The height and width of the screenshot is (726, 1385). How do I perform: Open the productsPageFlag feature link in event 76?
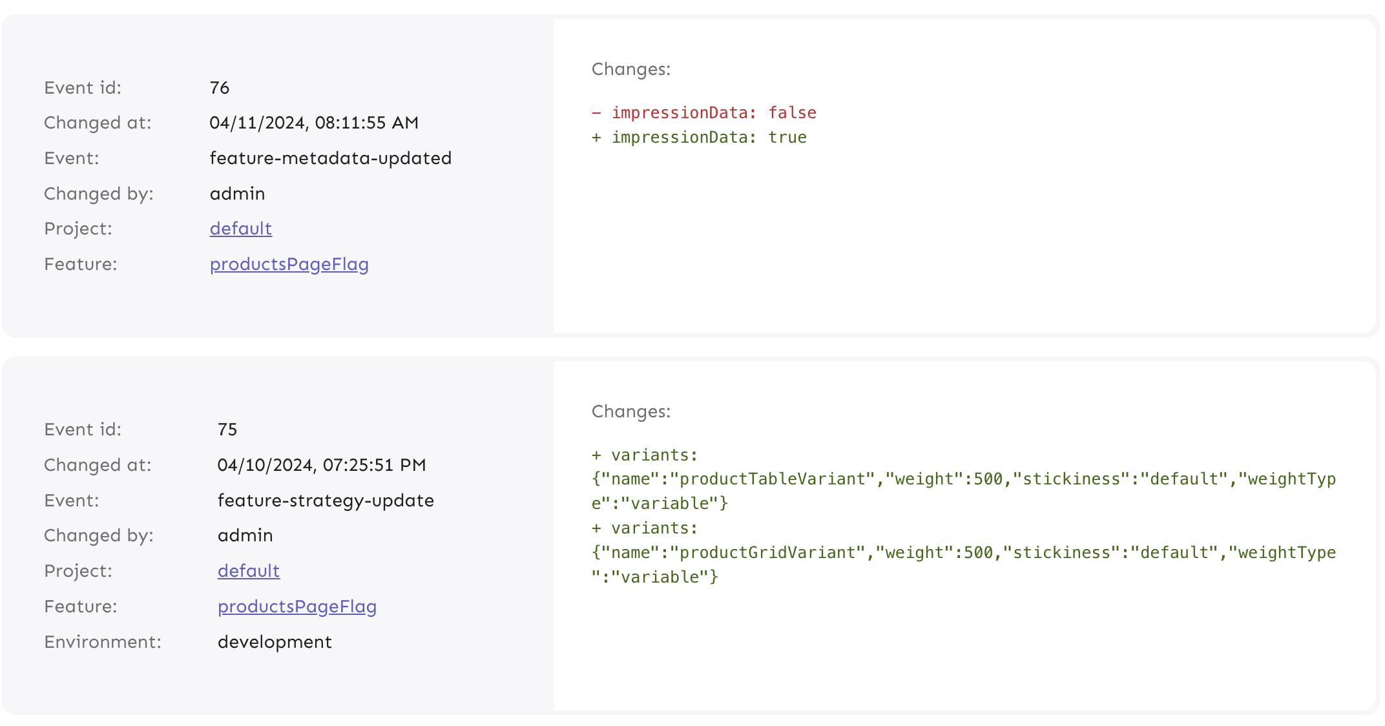[x=289, y=264]
